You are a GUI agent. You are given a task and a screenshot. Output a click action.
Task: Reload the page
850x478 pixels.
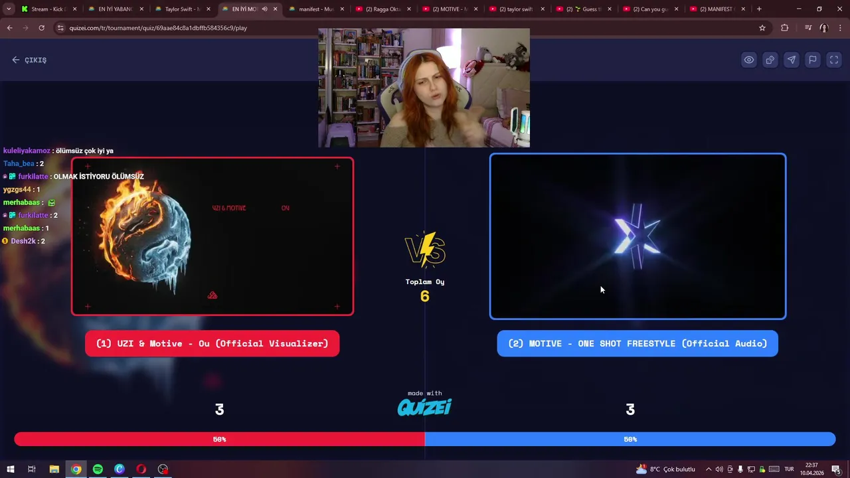click(x=41, y=28)
